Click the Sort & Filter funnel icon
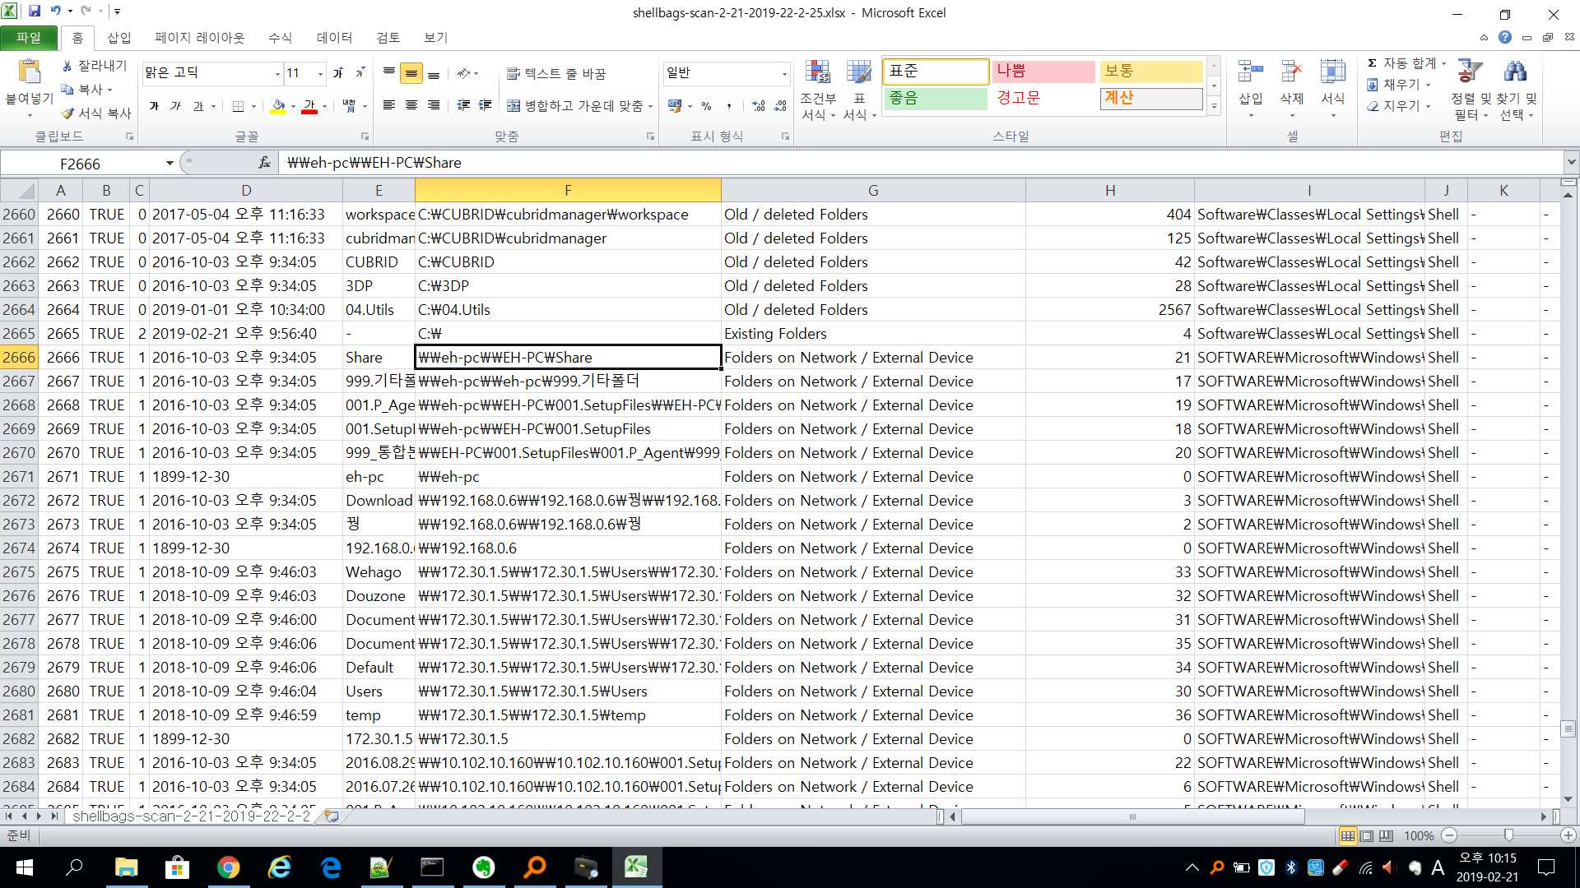 (1469, 73)
